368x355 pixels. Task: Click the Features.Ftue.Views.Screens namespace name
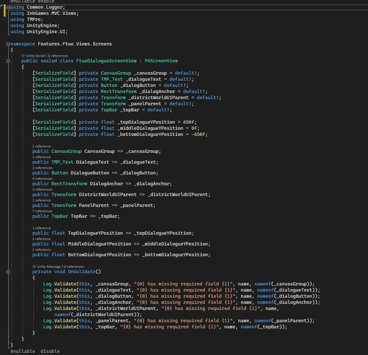[75, 44]
